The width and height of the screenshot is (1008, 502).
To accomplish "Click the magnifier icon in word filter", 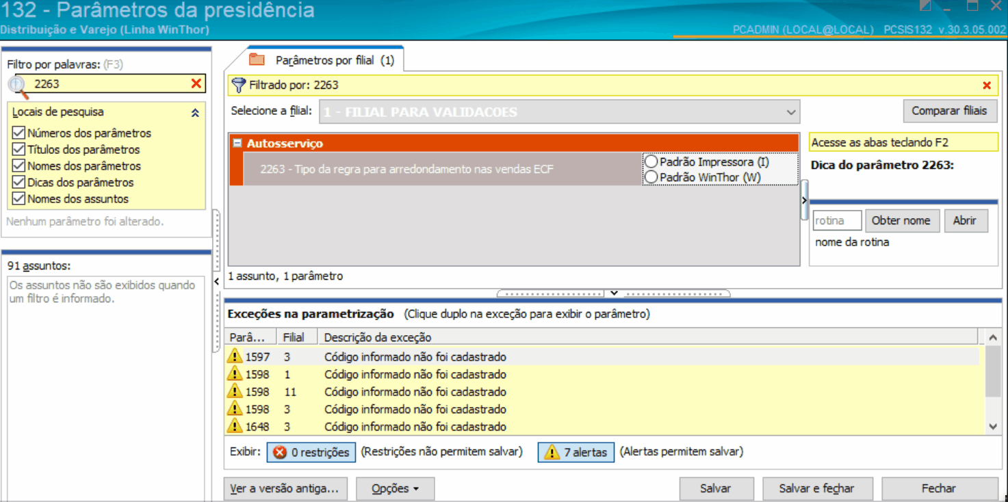I will tap(18, 87).
